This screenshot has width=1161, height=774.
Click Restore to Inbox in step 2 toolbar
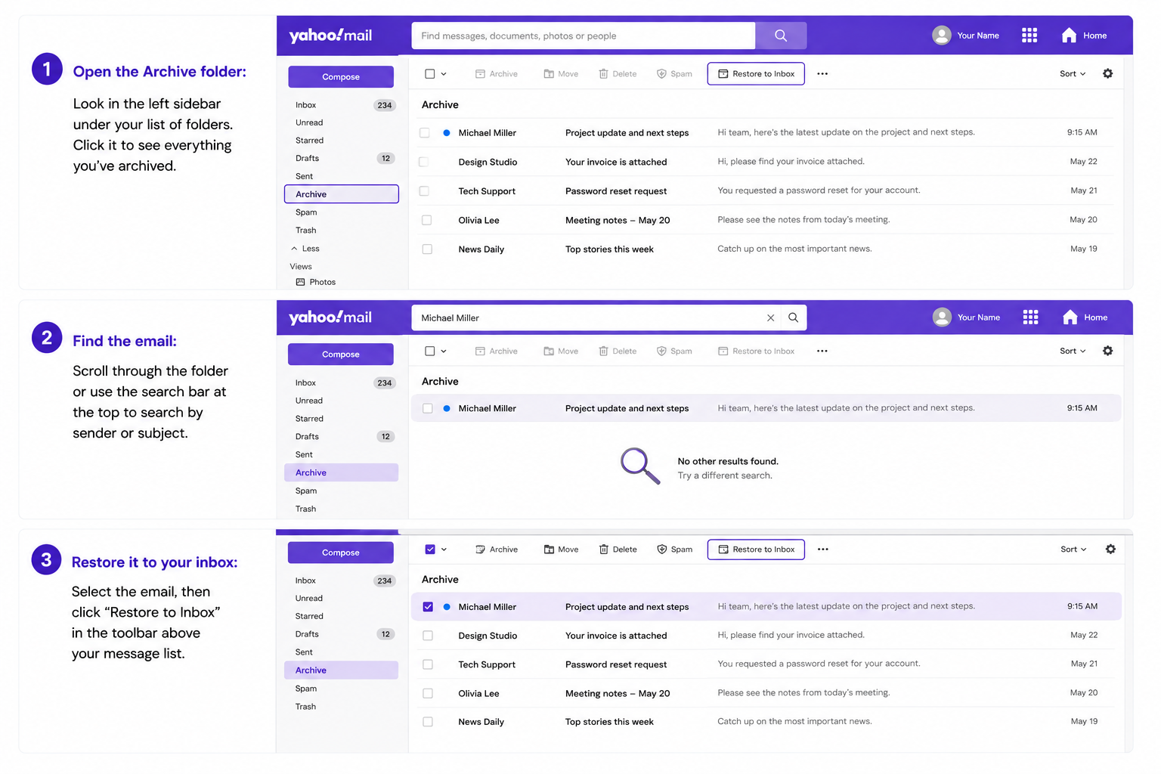pos(756,351)
